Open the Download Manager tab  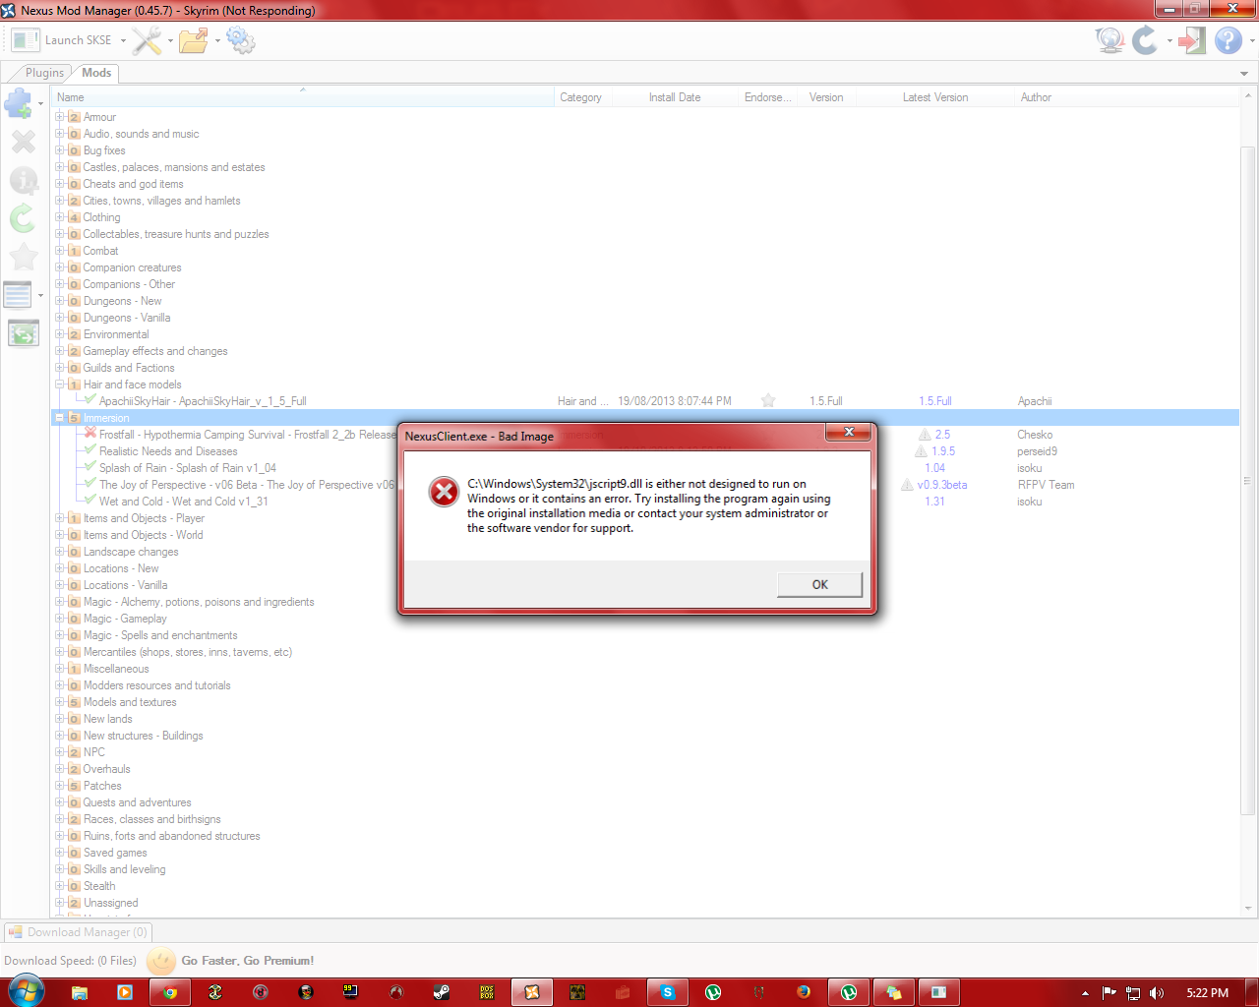[x=79, y=932]
